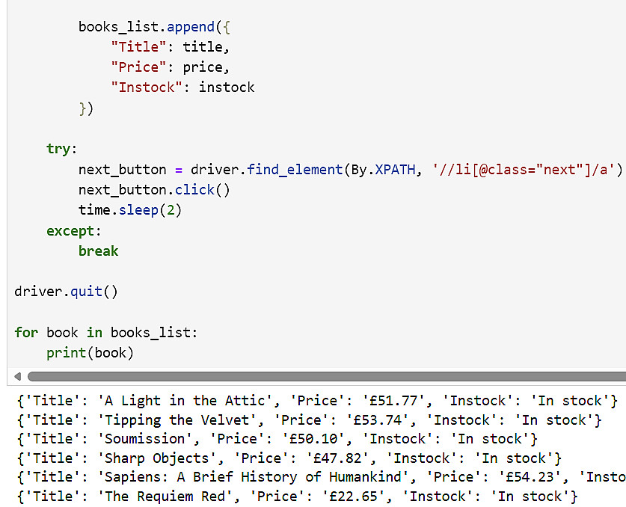Click the 'next_button = driver.find_element' line
Viewport: 626px width, 507px height.
pyautogui.click(x=350, y=170)
